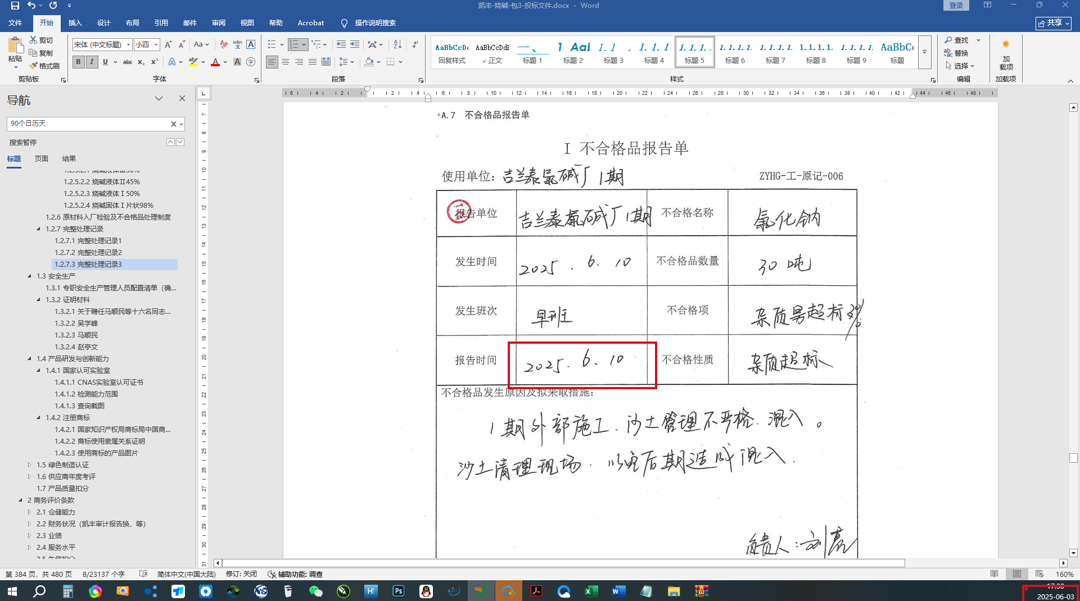Open the taskbar search icon
The height and width of the screenshot is (601, 1080).
tap(39, 591)
